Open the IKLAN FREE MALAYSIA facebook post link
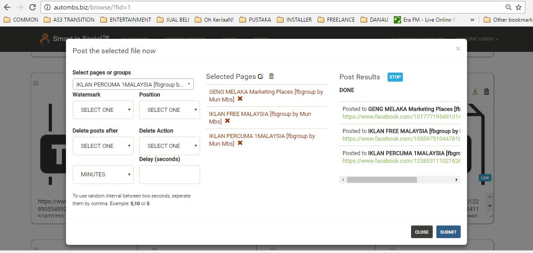Screen dimensions: 533x253 pos(401,138)
